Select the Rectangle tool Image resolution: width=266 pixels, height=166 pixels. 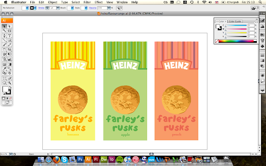[x=10, y=40]
